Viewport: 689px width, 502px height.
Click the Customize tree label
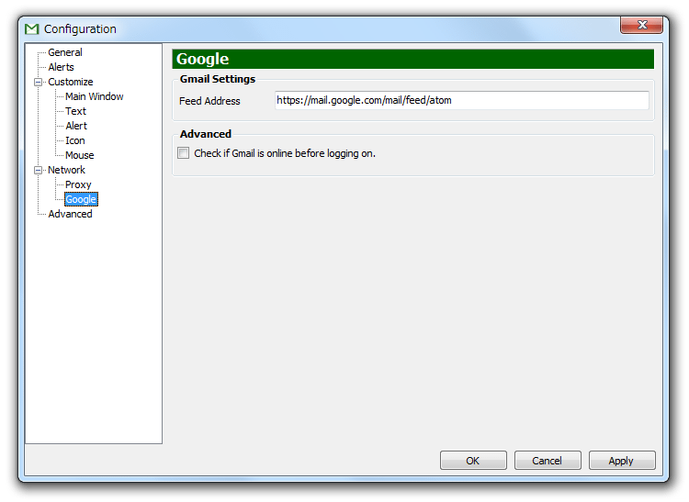pyautogui.click(x=71, y=82)
